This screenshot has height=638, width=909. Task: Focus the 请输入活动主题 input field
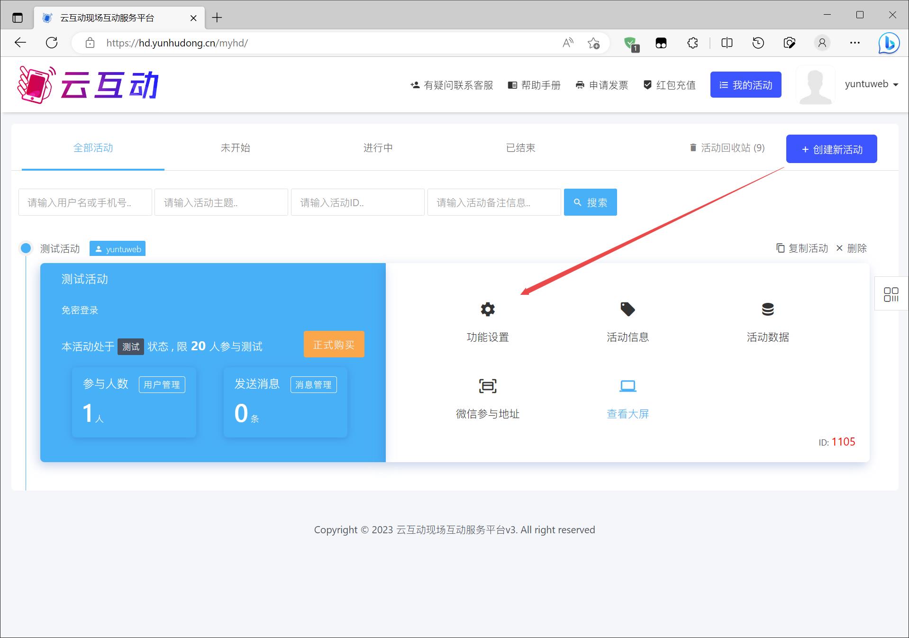[x=221, y=202]
